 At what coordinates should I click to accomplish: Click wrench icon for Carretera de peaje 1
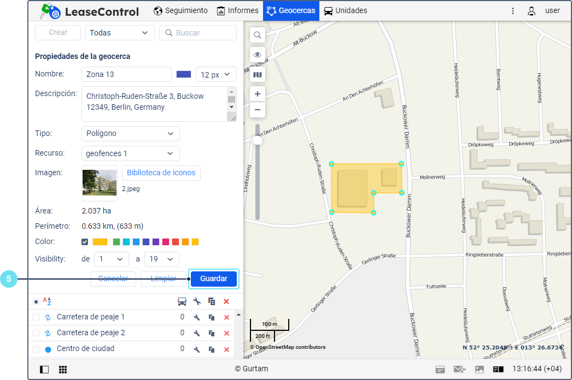click(x=197, y=317)
